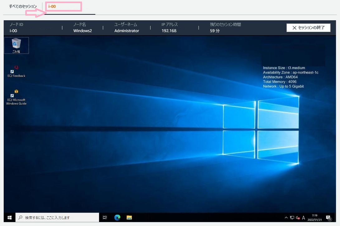Switch to the すべてのセッション tab

click(23, 7)
